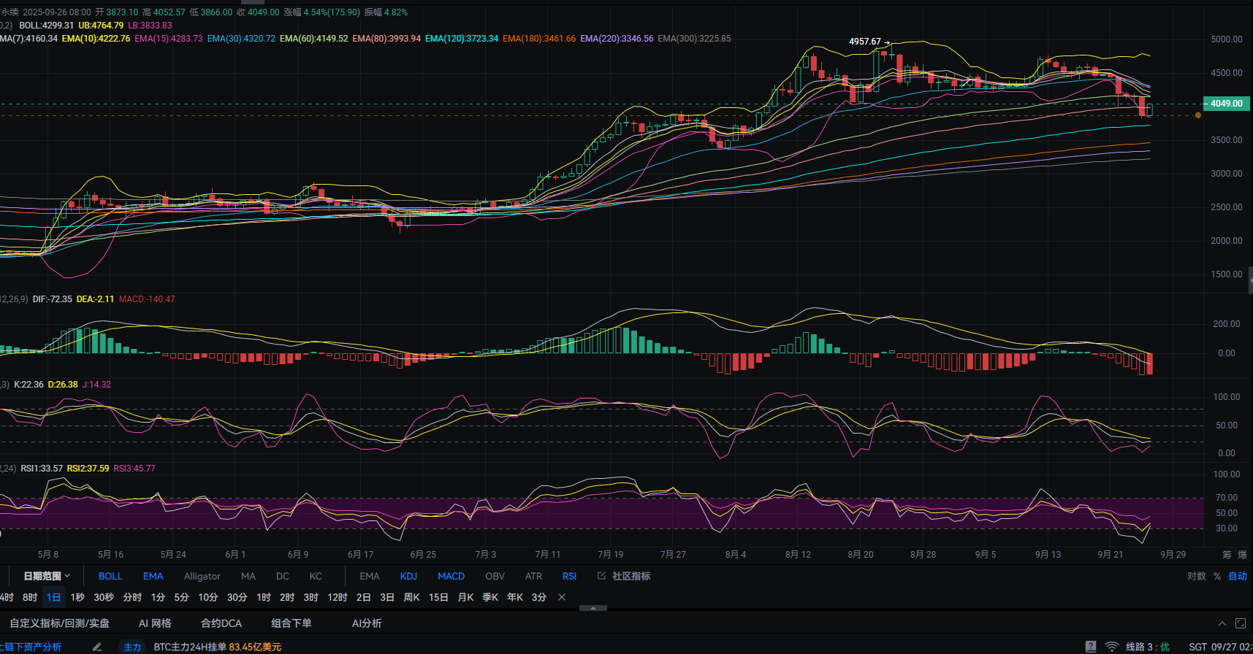Select the 年K yearly timeframe
1253x654 pixels.
(515, 597)
